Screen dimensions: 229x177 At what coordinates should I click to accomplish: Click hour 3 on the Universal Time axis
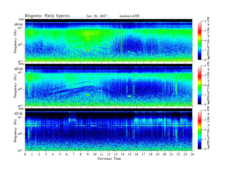point(46,154)
